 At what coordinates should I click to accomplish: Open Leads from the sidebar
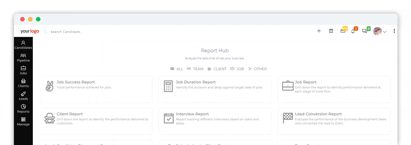click(23, 96)
